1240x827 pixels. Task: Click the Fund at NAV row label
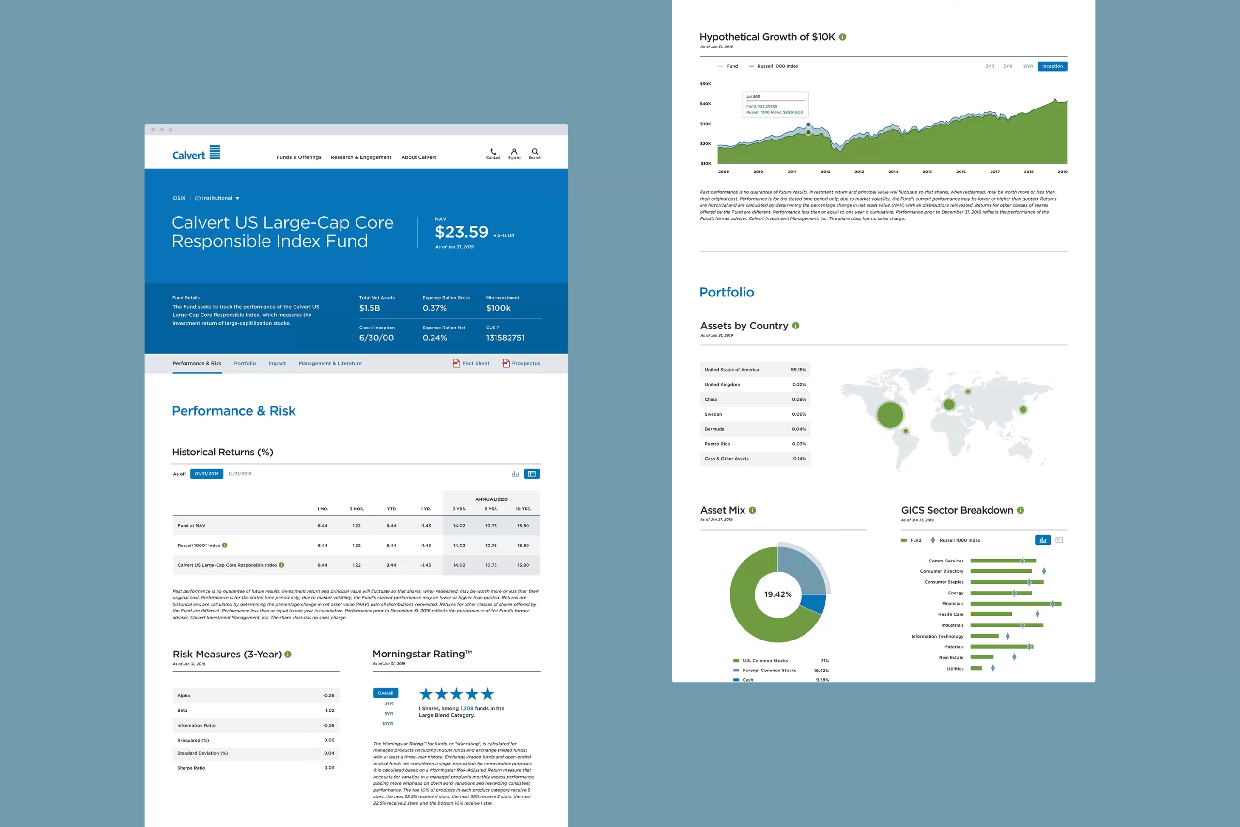[191, 525]
